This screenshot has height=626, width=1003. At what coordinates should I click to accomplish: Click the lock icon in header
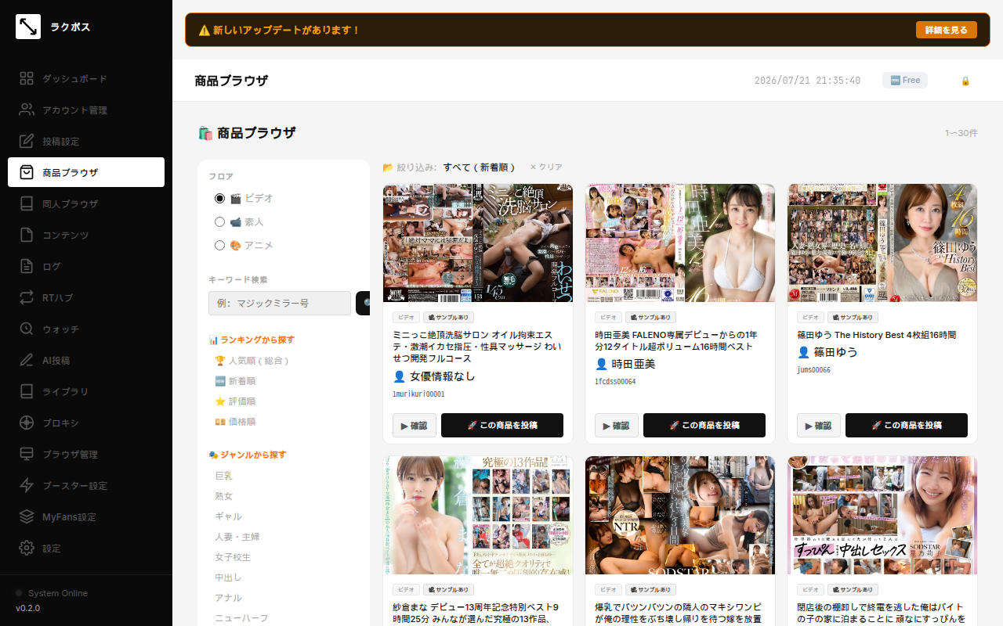point(965,81)
